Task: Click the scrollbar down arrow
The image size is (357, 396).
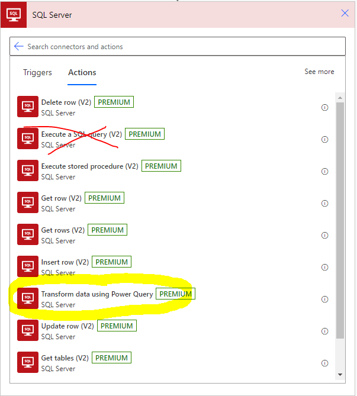Action: pos(340,375)
